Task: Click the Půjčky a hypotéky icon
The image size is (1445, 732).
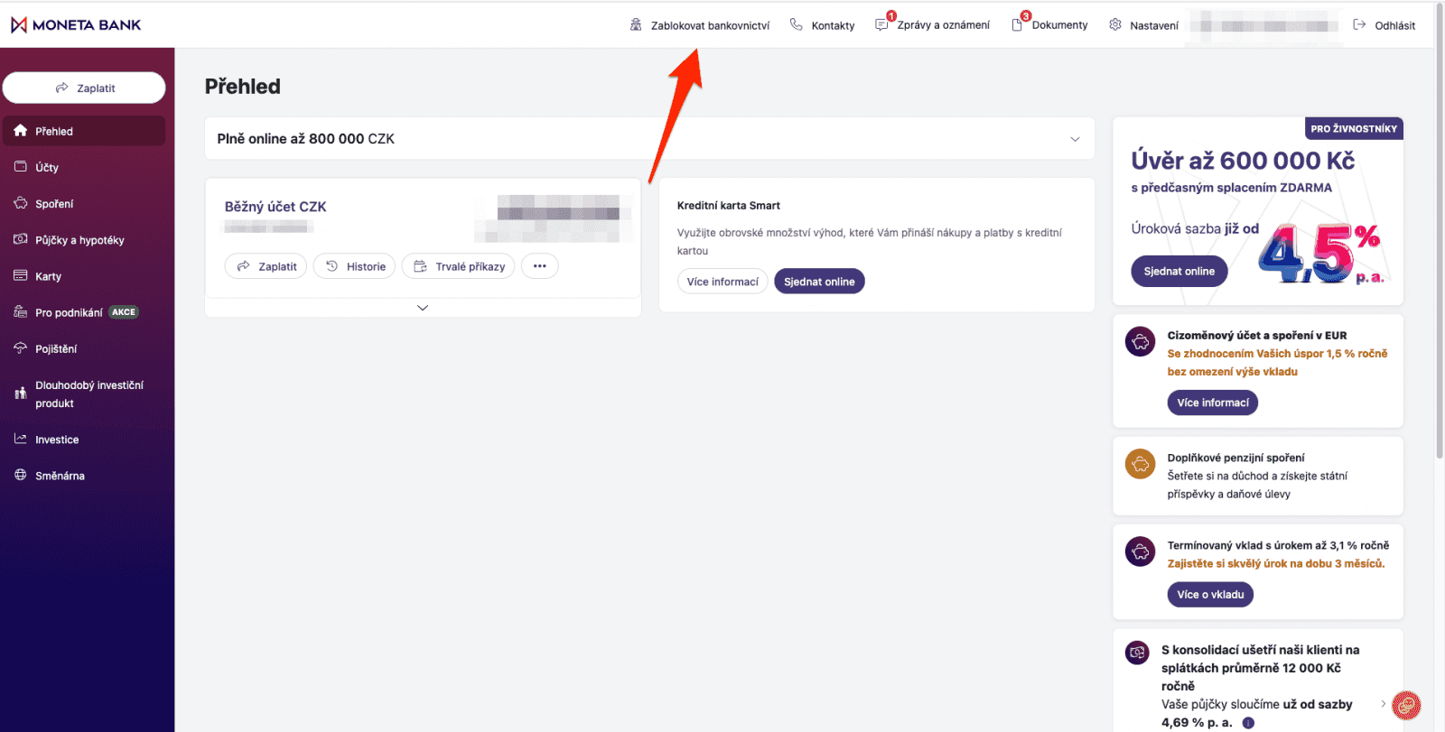Action: pyautogui.click(x=20, y=239)
